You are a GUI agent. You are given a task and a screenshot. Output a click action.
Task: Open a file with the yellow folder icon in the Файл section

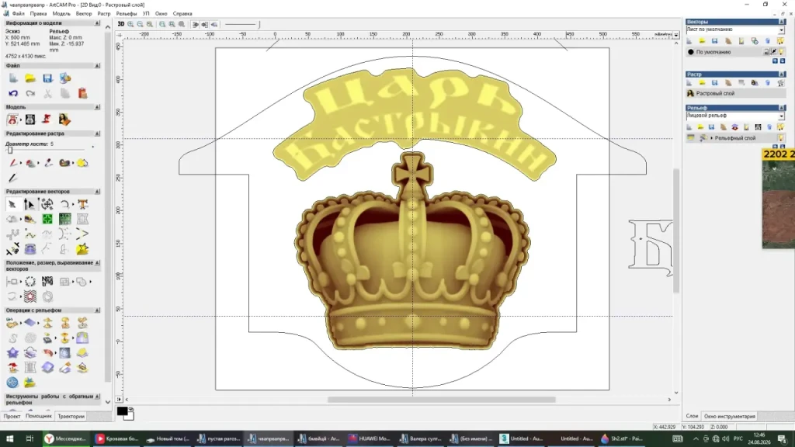point(30,78)
